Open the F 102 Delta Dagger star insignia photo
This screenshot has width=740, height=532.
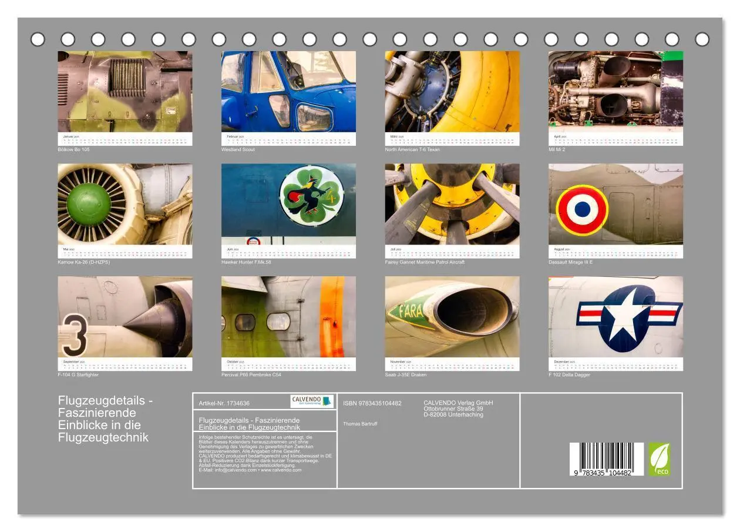click(x=615, y=317)
